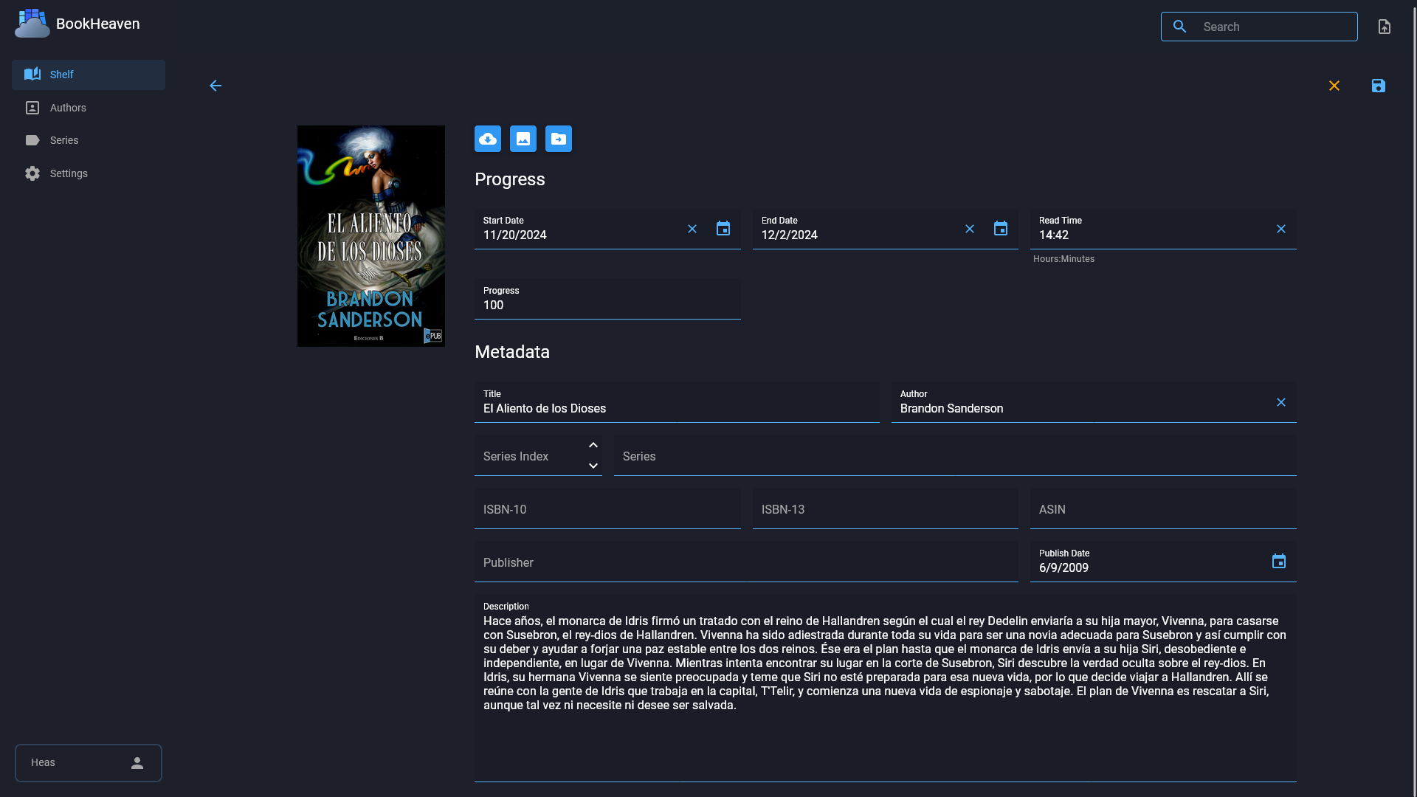This screenshot has height=797, width=1417.
Task: Click the image cover upload icon
Action: tap(523, 139)
